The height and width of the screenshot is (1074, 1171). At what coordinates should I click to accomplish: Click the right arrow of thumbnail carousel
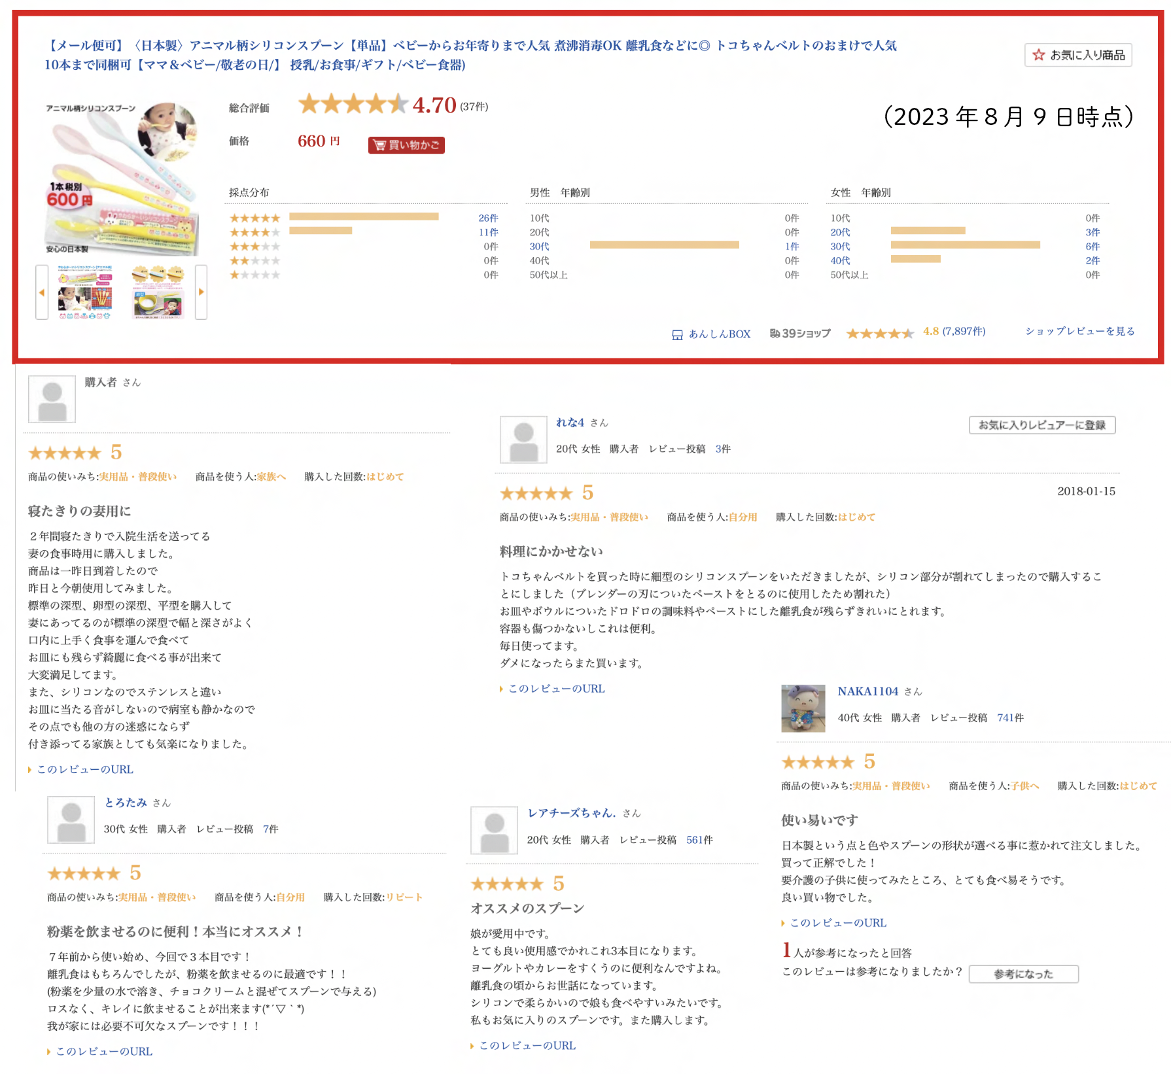click(x=201, y=292)
